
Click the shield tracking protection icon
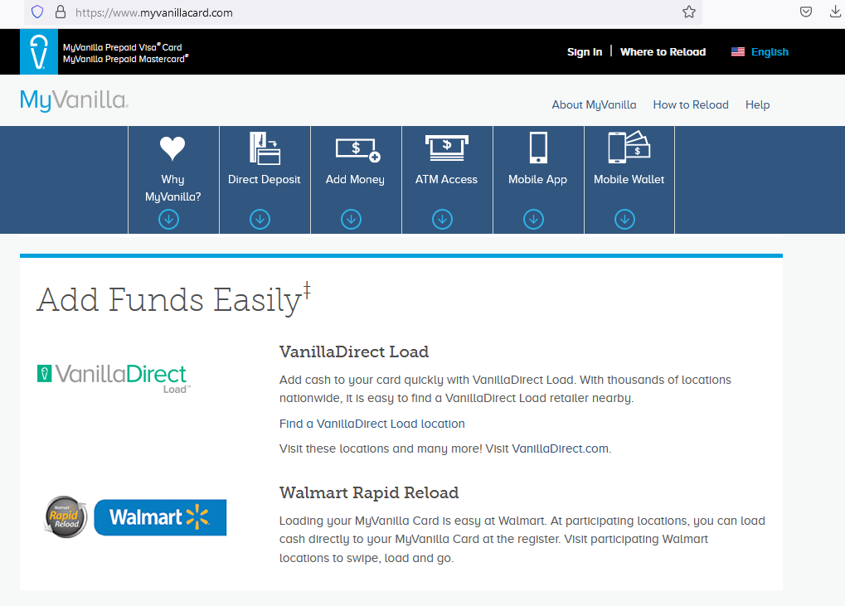pos(37,12)
